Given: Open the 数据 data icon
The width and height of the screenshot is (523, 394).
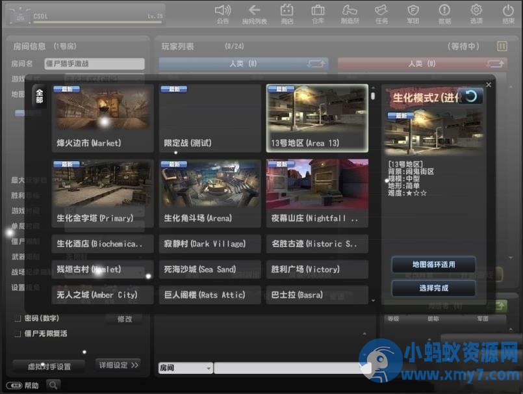Looking at the screenshot, I should pos(444,14).
